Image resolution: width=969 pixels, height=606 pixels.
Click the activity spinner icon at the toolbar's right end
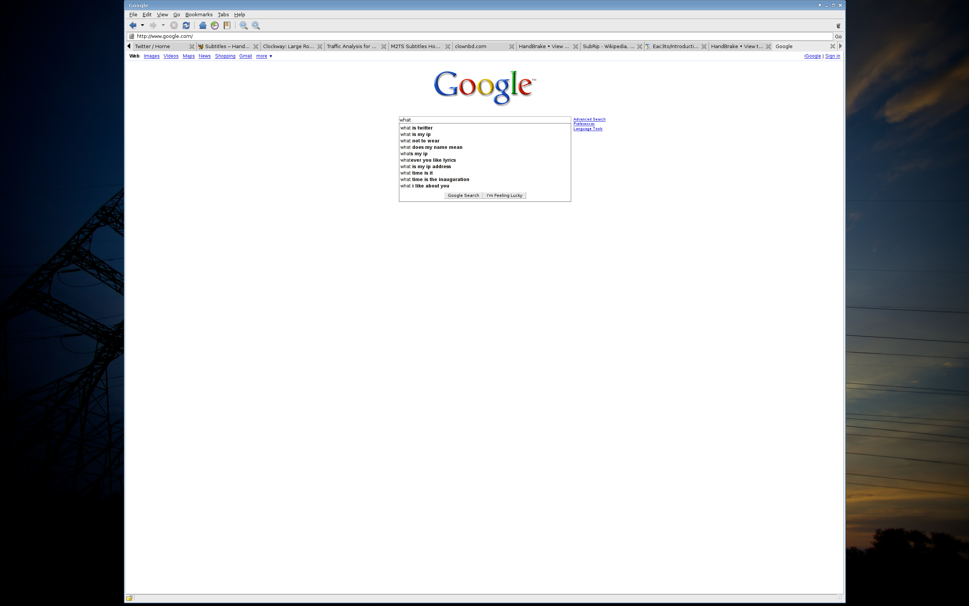(838, 26)
